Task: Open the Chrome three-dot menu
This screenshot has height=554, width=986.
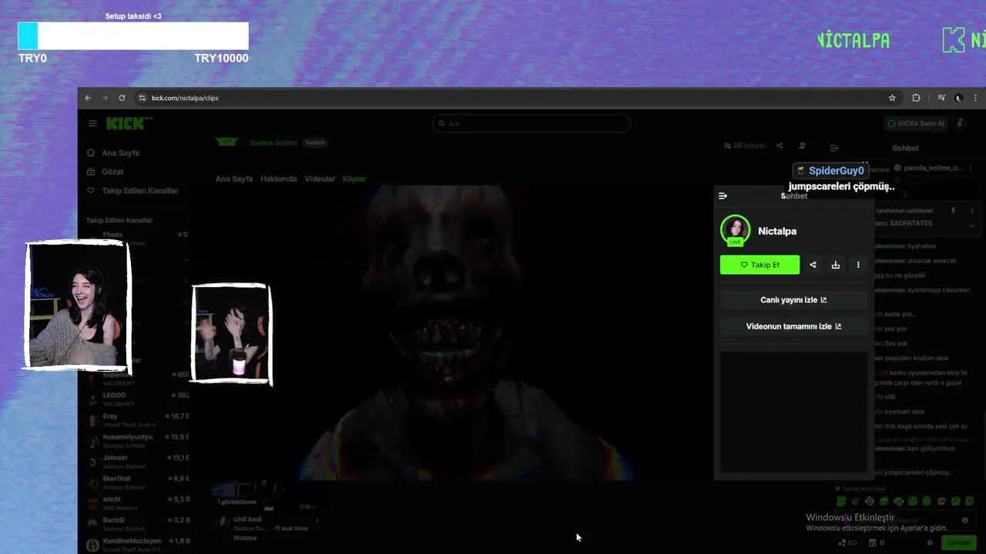Action: pyautogui.click(x=975, y=98)
